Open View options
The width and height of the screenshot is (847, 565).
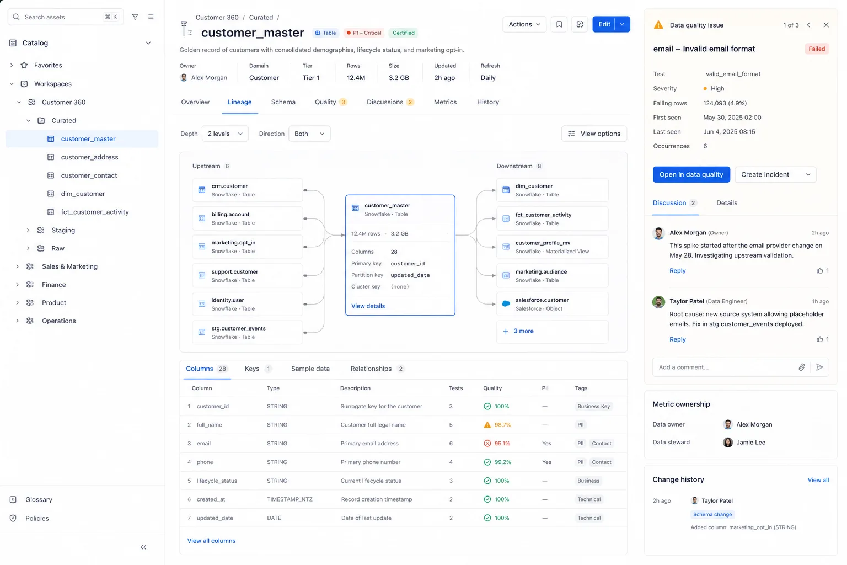[594, 134]
